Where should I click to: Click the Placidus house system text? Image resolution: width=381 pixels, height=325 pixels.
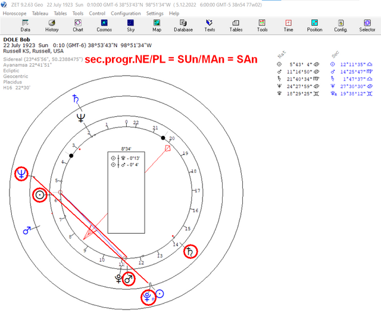(x=13, y=82)
